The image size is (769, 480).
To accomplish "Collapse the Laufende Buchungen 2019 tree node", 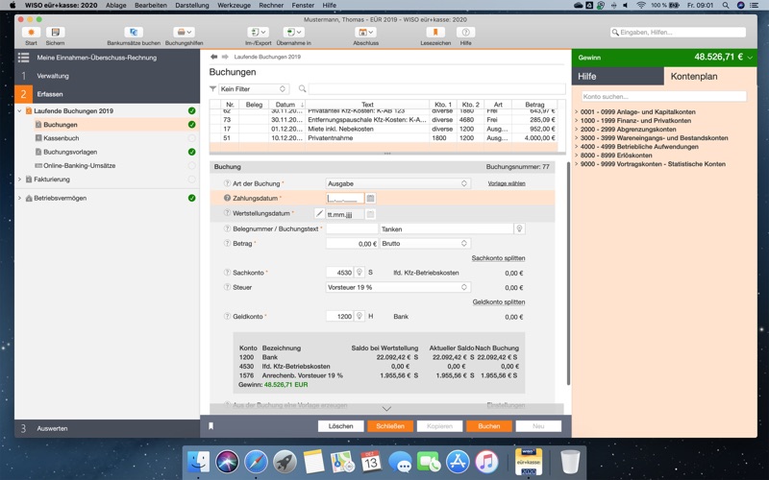I will [x=19, y=111].
